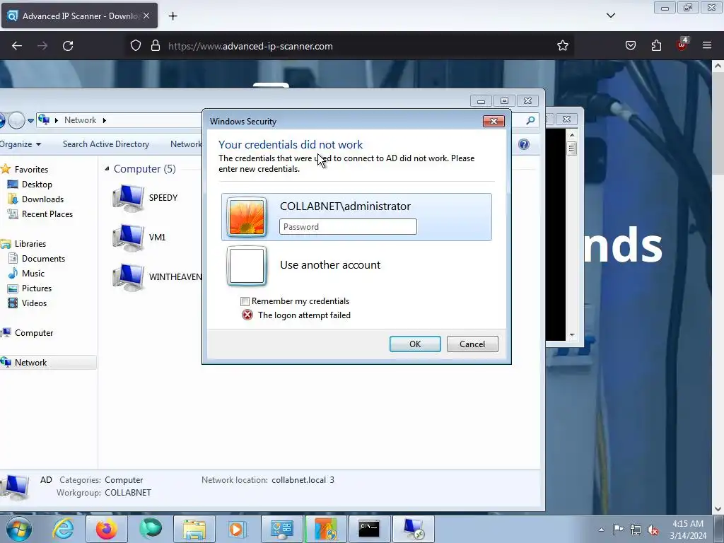Image resolution: width=724 pixels, height=543 pixels.
Task: Click browser page scroll up arrow
Action: click(718, 66)
